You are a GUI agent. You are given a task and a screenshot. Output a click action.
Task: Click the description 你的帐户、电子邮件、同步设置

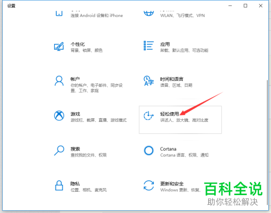(x=96, y=88)
